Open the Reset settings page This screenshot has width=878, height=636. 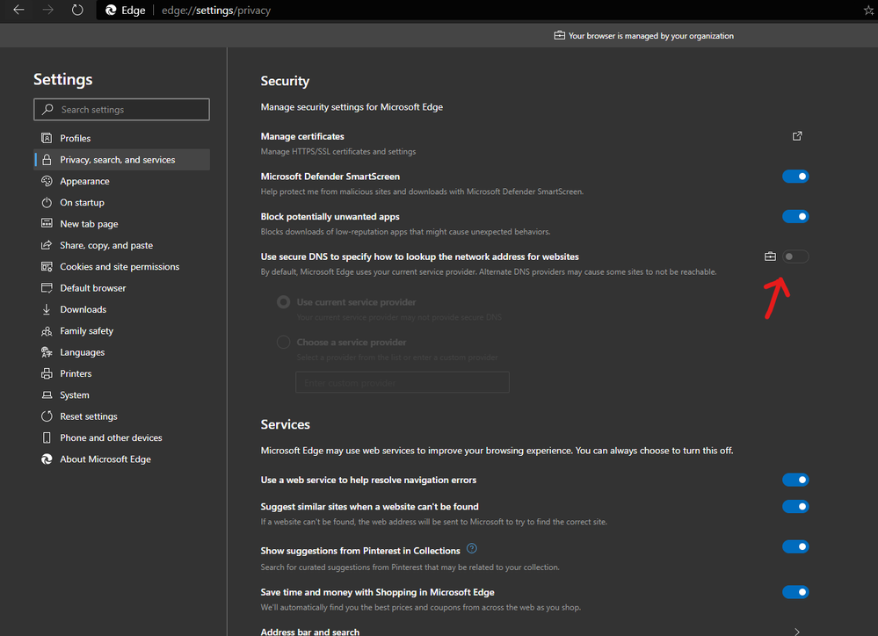(x=121, y=416)
